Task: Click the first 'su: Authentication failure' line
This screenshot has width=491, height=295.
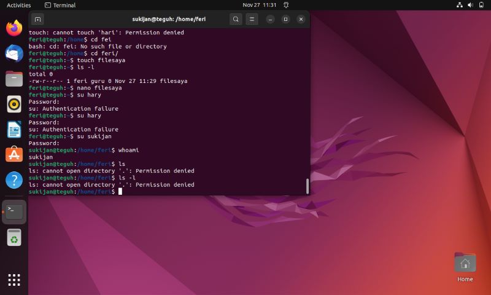Action: [74, 109]
